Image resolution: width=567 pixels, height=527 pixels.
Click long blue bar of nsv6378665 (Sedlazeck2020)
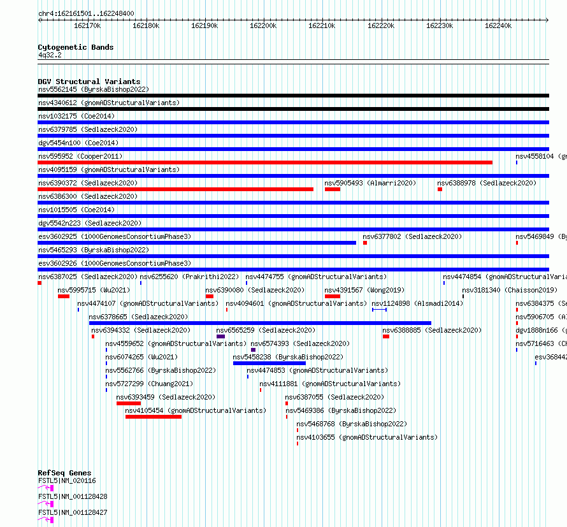pos(260,323)
